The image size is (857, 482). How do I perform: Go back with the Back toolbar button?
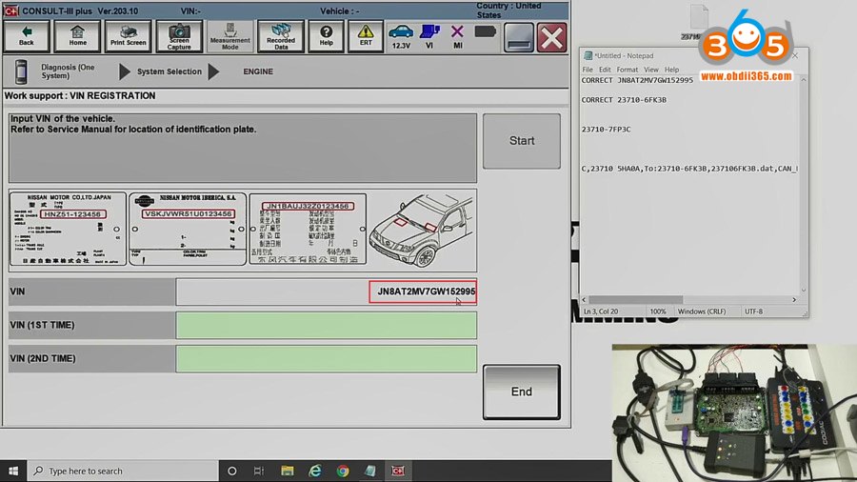pos(27,36)
